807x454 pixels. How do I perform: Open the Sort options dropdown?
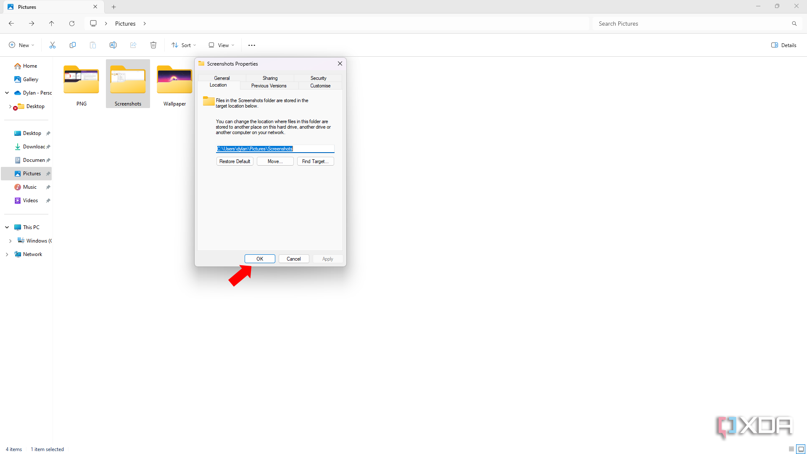[x=183, y=45]
